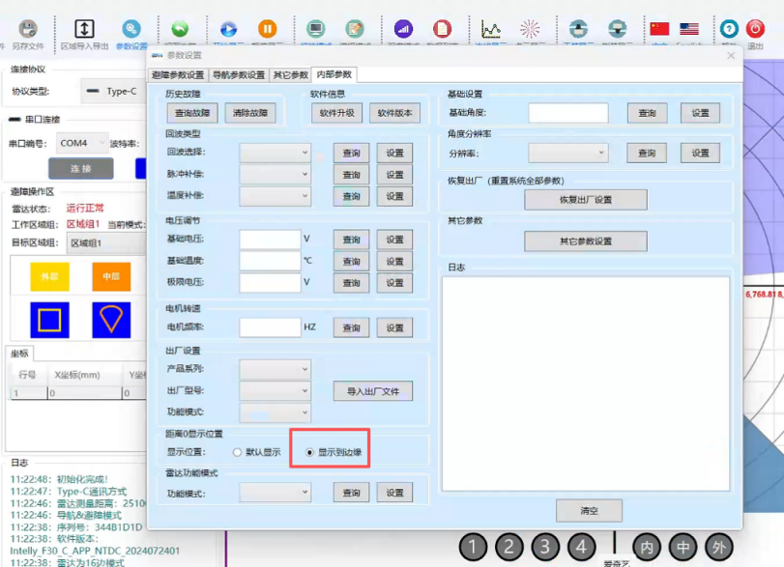784x567 pixels.
Task: Select the blue square zone shape icon
Action: click(49, 321)
